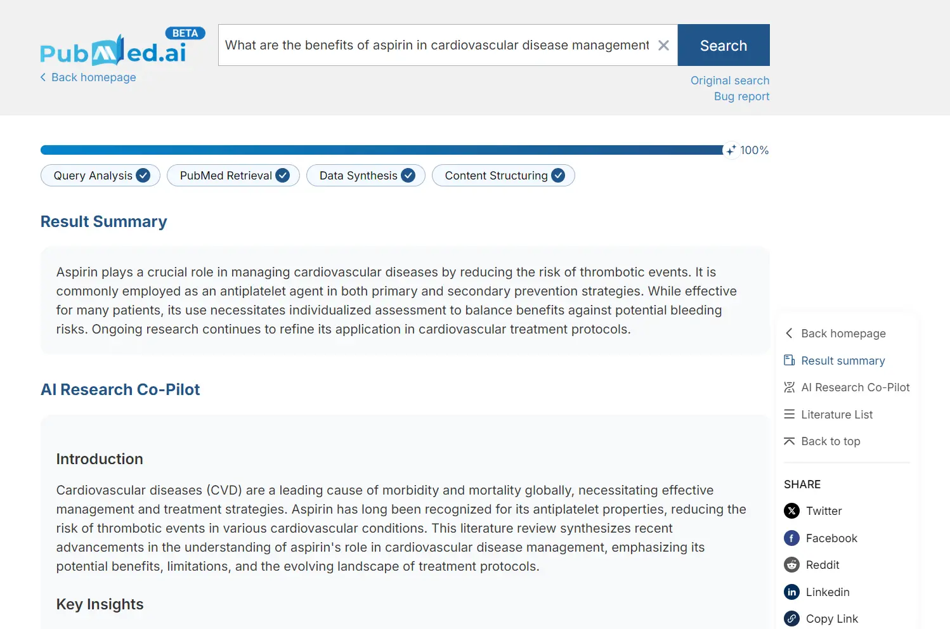
Task: Share results via the Facebook icon
Action: (791, 538)
